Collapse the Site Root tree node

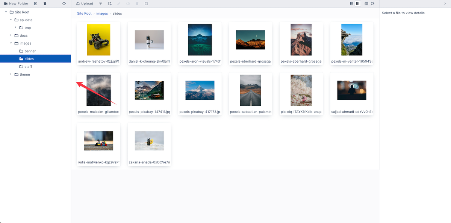(x=6, y=12)
